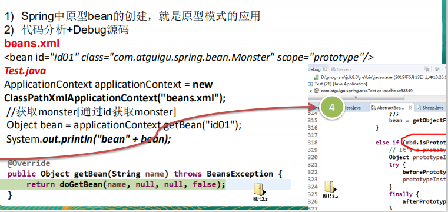Open the Sheep.java editor tab
This screenshot has width=448, height=212.
click(x=430, y=108)
